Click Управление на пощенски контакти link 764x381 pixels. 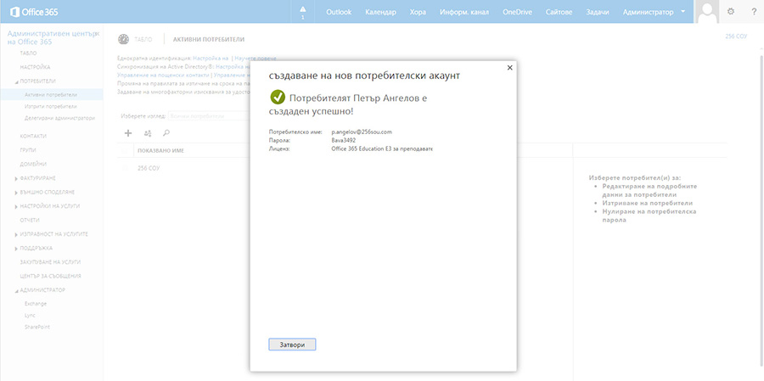[163, 76]
